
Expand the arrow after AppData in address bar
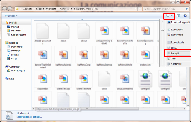[34, 9]
